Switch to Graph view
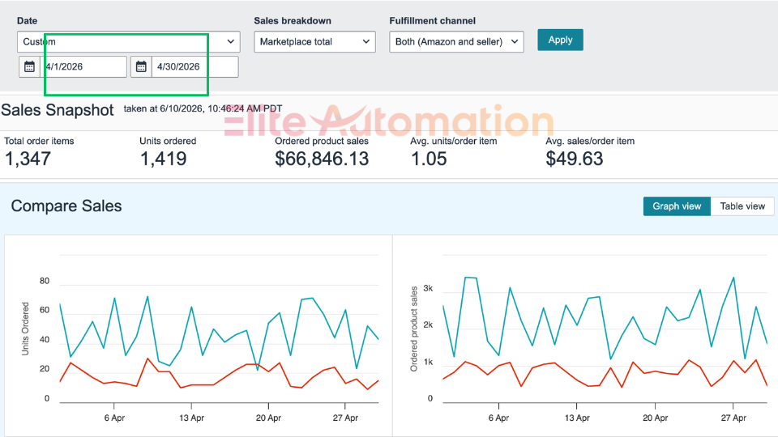The width and height of the screenshot is (778, 437). click(x=677, y=206)
